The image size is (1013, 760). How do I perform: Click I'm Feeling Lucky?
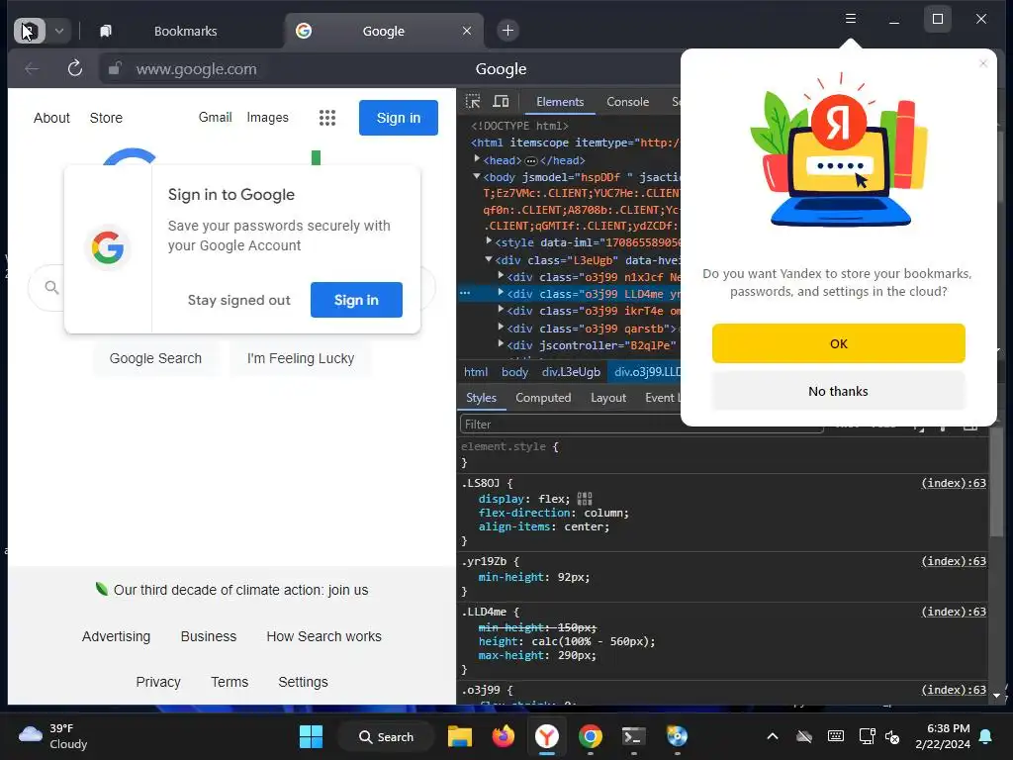(301, 358)
